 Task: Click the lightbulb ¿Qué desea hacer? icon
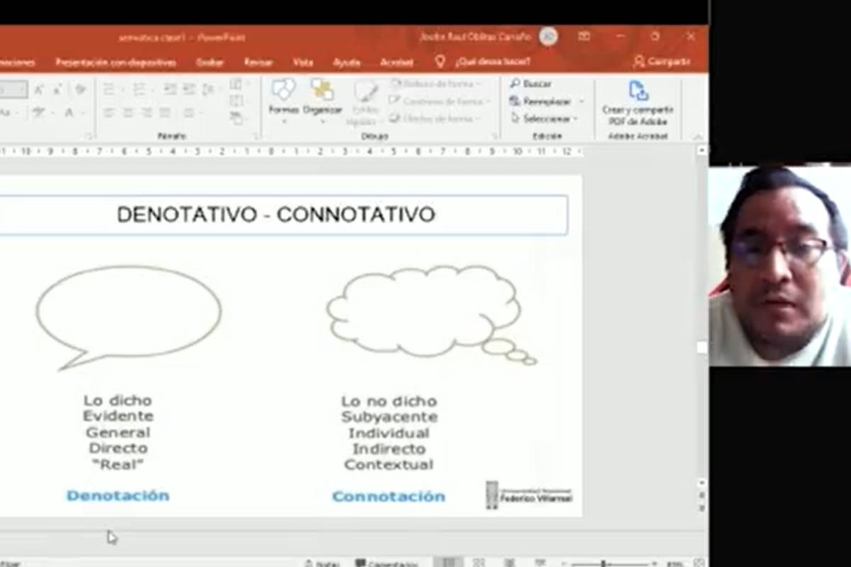tap(440, 62)
